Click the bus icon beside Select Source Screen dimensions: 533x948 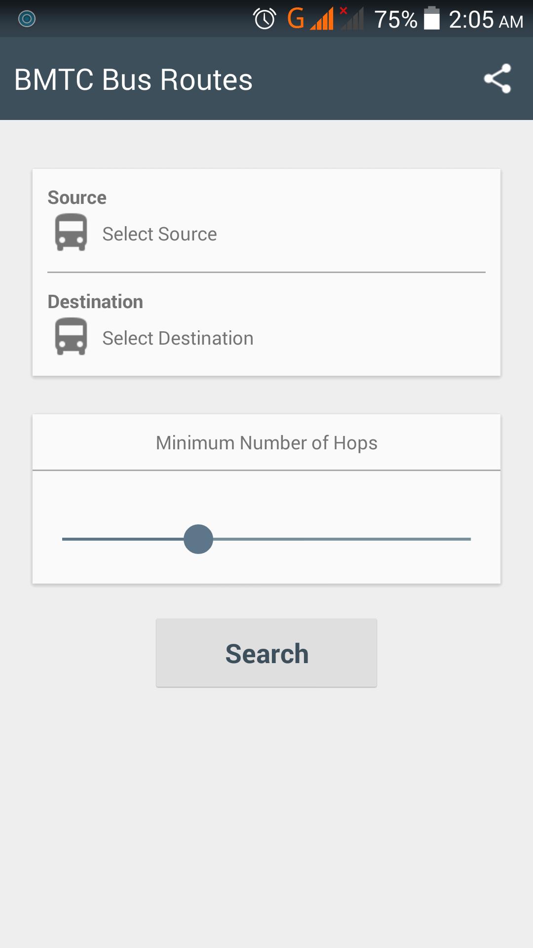[x=71, y=232]
